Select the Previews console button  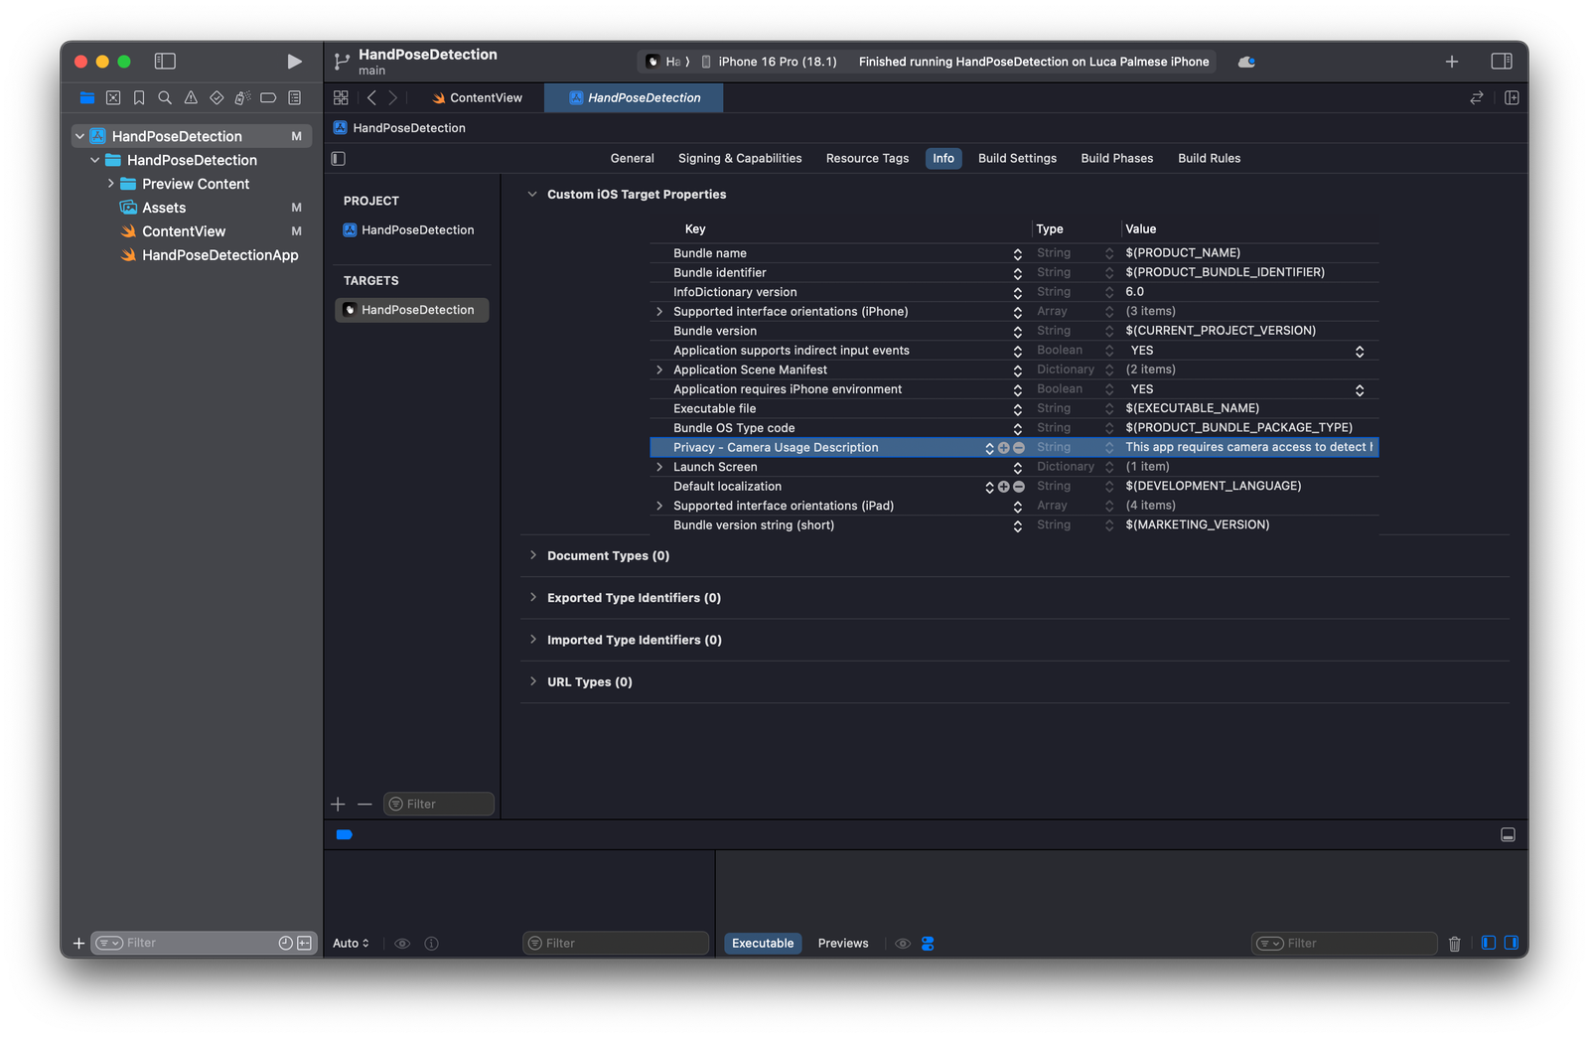[x=842, y=944]
